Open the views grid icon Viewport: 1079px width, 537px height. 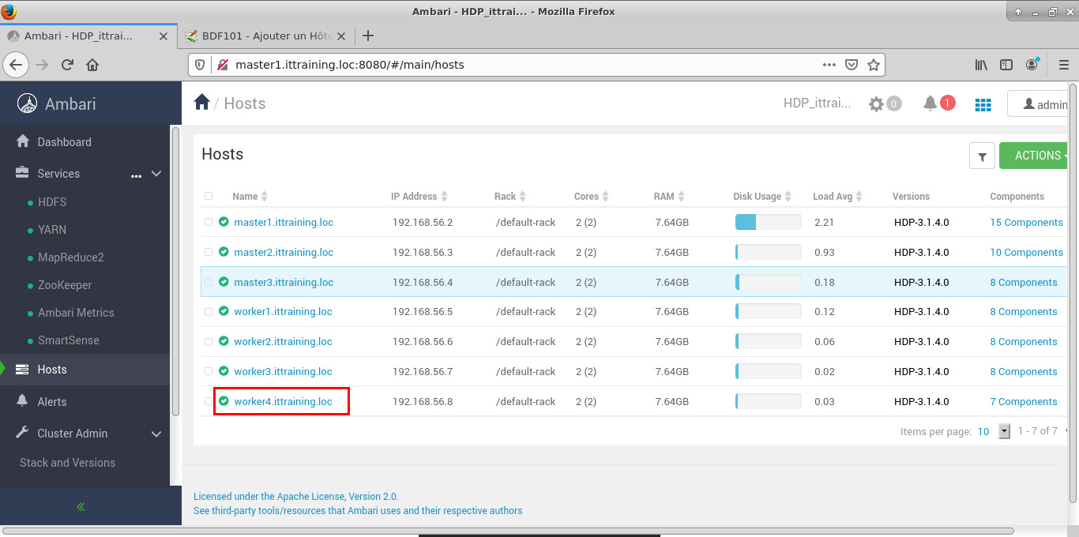click(x=983, y=104)
